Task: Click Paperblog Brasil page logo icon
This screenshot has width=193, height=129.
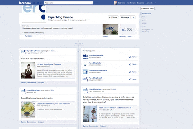Action: tap(85, 79)
